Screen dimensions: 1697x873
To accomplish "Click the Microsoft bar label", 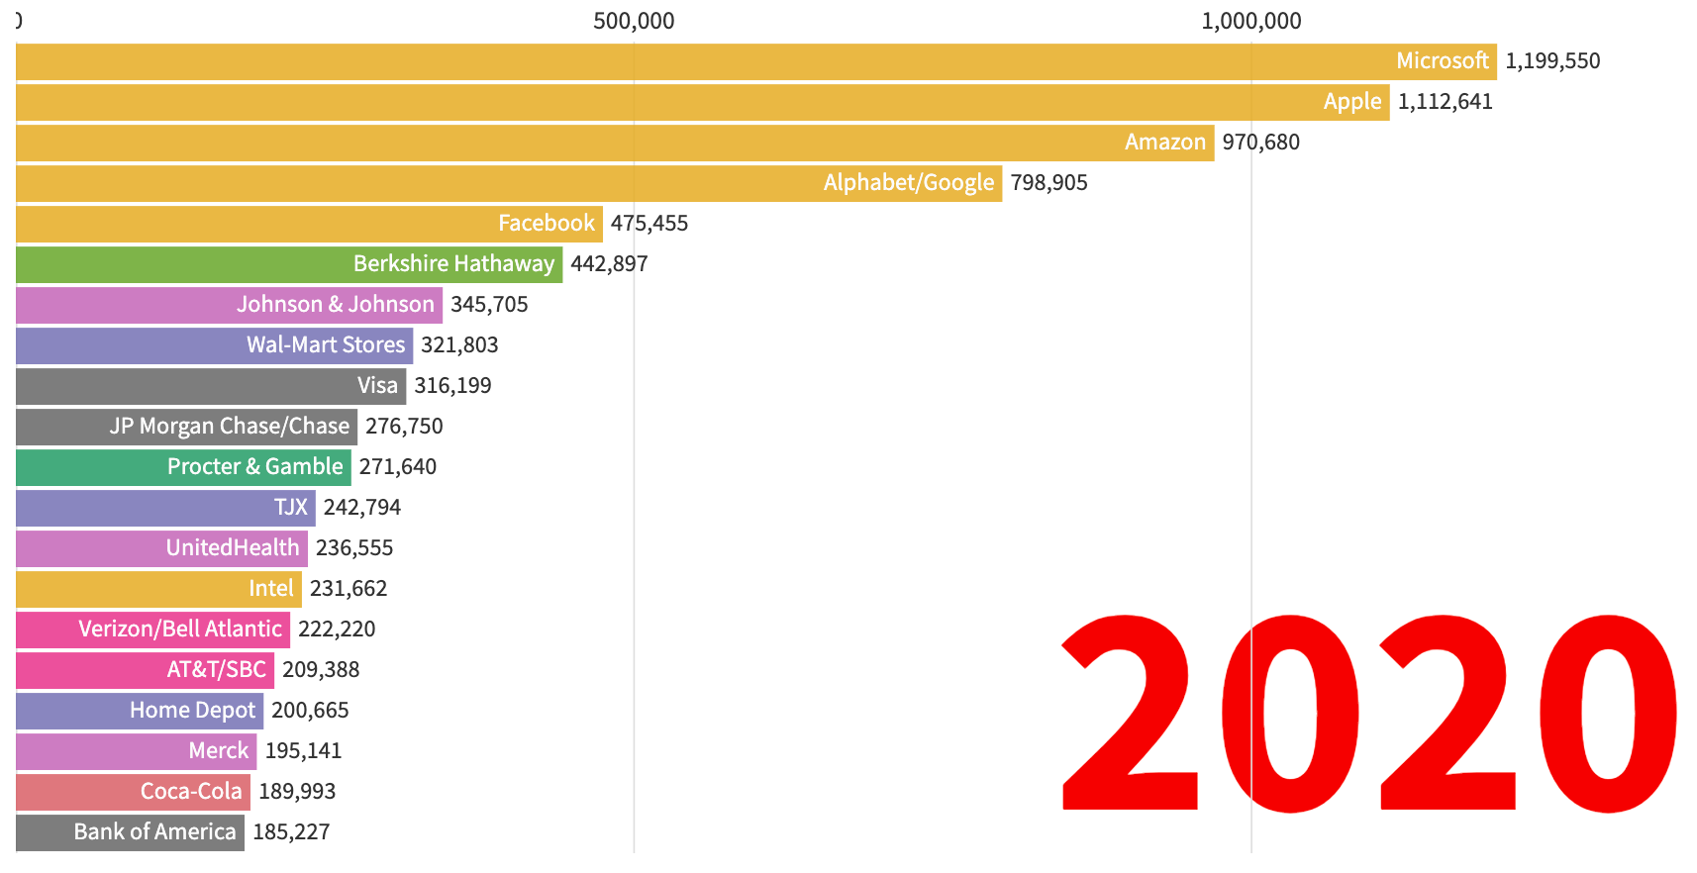I will [x=1442, y=61].
